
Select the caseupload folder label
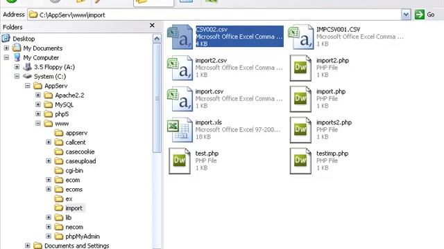(x=80, y=161)
